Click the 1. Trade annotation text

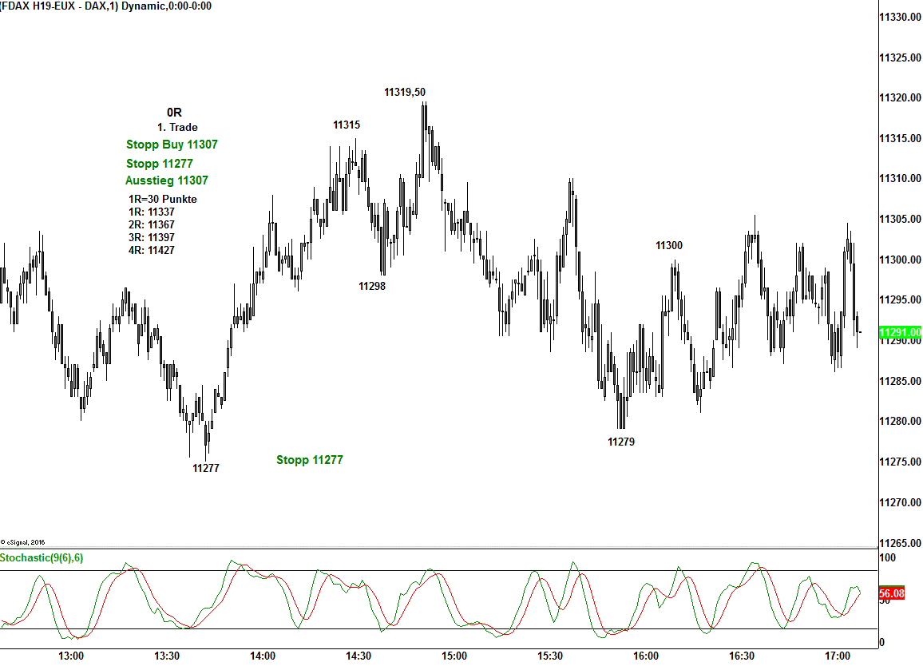coord(177,127)
